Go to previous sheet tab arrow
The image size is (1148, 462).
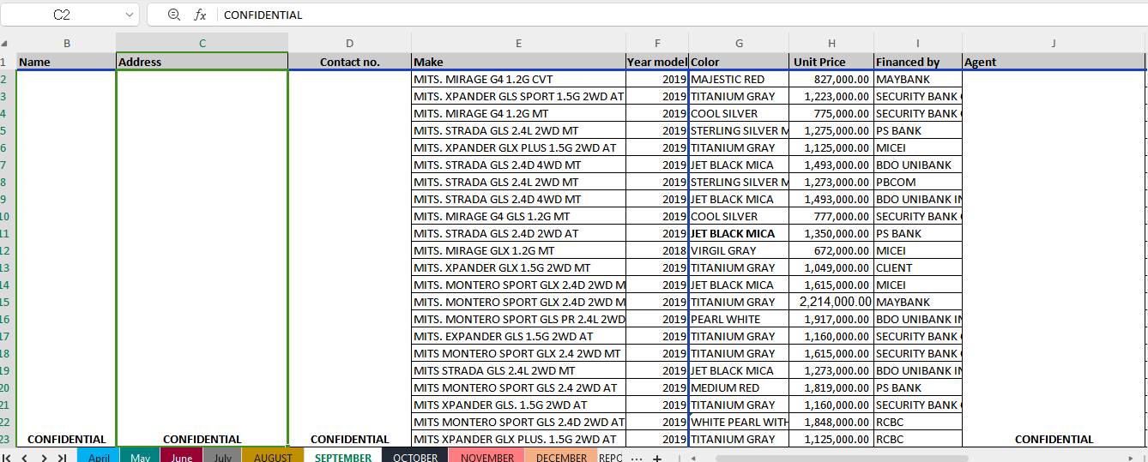click(24, 458)
